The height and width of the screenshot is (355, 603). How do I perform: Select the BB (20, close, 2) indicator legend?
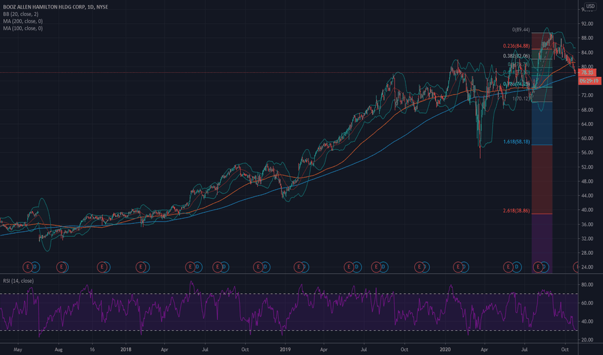pos(21,14)
